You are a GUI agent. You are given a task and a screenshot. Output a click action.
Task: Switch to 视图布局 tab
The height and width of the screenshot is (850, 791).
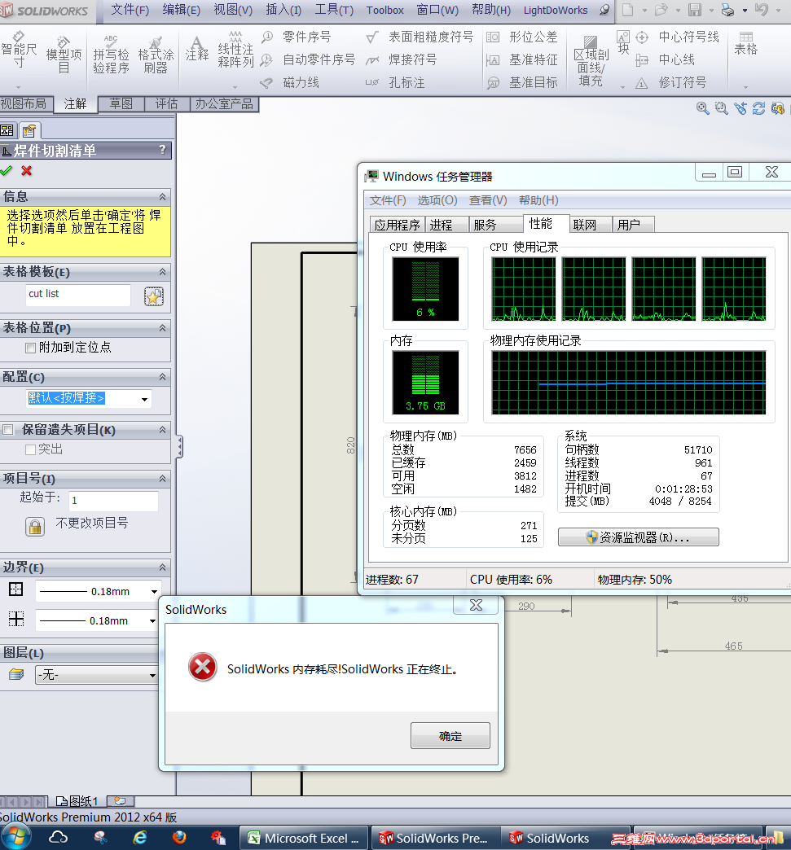click(x=27, y=103)
